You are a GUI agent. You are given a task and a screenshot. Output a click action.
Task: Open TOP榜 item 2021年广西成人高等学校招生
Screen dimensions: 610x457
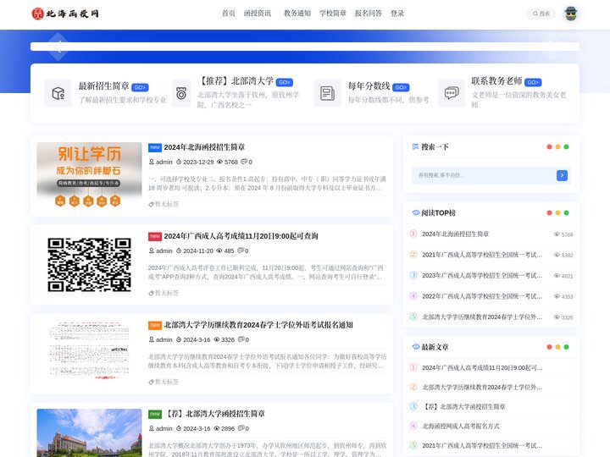[482, 255]
